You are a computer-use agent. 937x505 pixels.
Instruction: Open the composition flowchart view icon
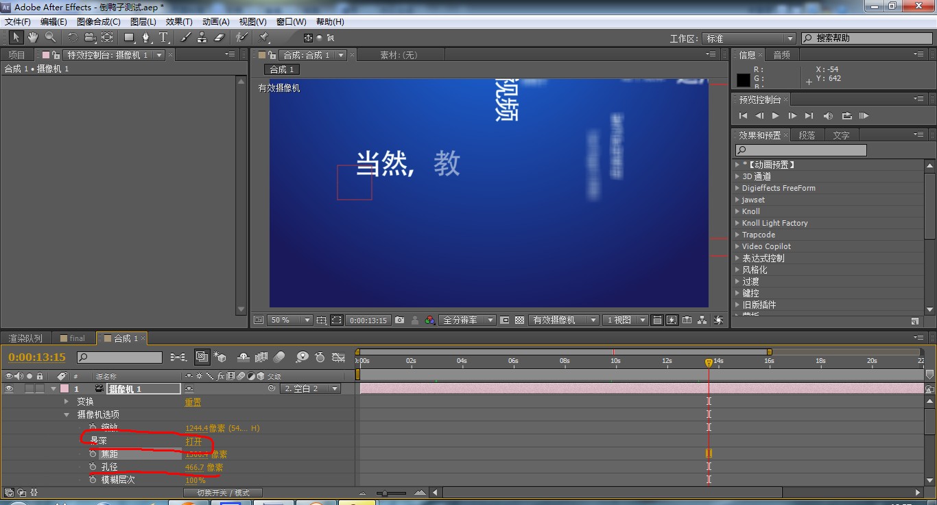coord(702,320)
